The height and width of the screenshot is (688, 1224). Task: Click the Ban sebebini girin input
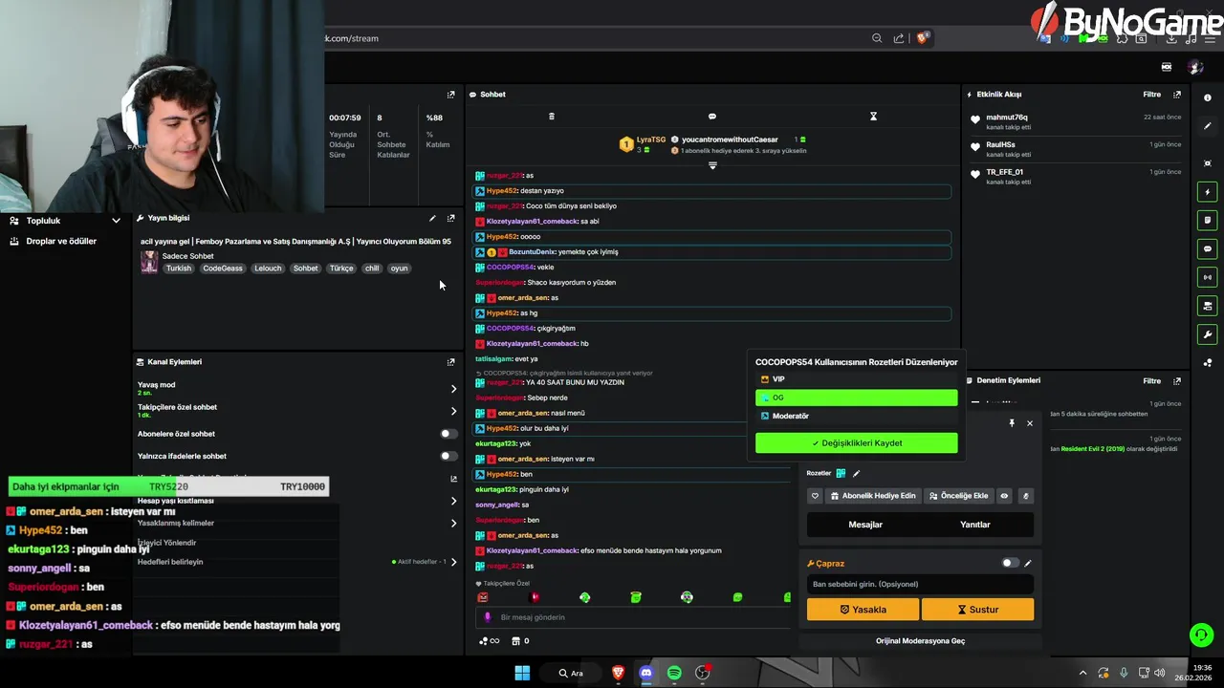(x=920, y=584)
